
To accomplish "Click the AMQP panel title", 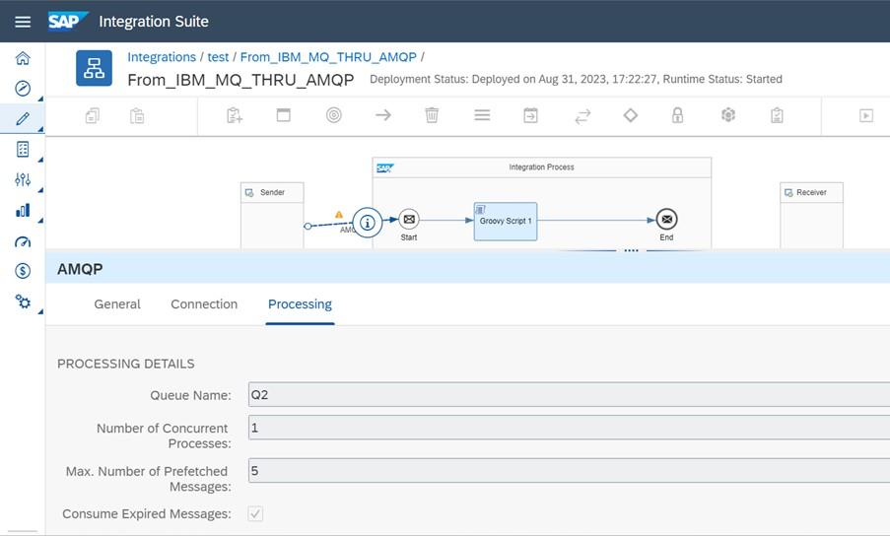I will tap(80, 269).
